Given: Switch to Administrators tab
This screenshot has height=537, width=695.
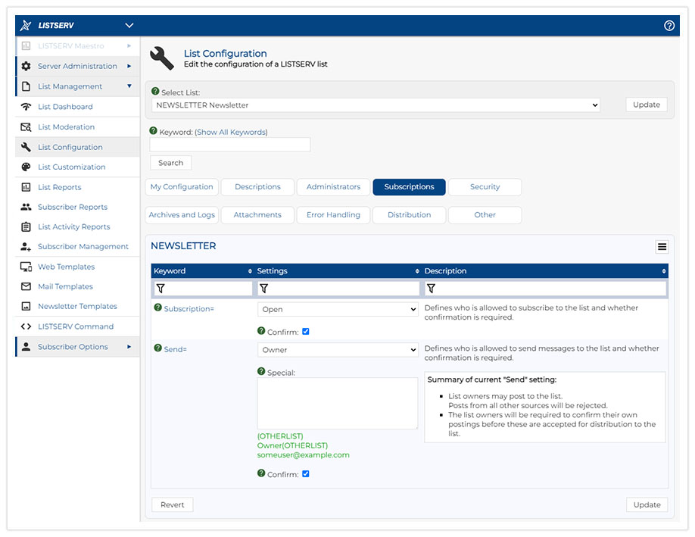Looking at the screenshot, I should tap(333, 186).
